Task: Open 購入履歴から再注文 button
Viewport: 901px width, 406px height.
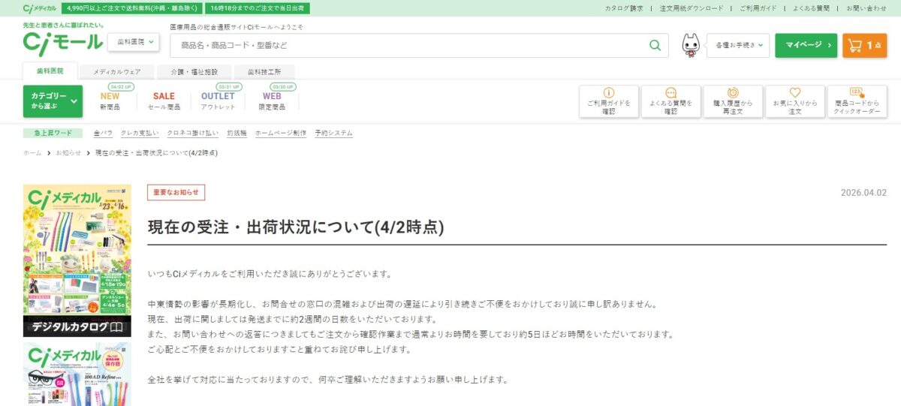Action: click(733, 101)
